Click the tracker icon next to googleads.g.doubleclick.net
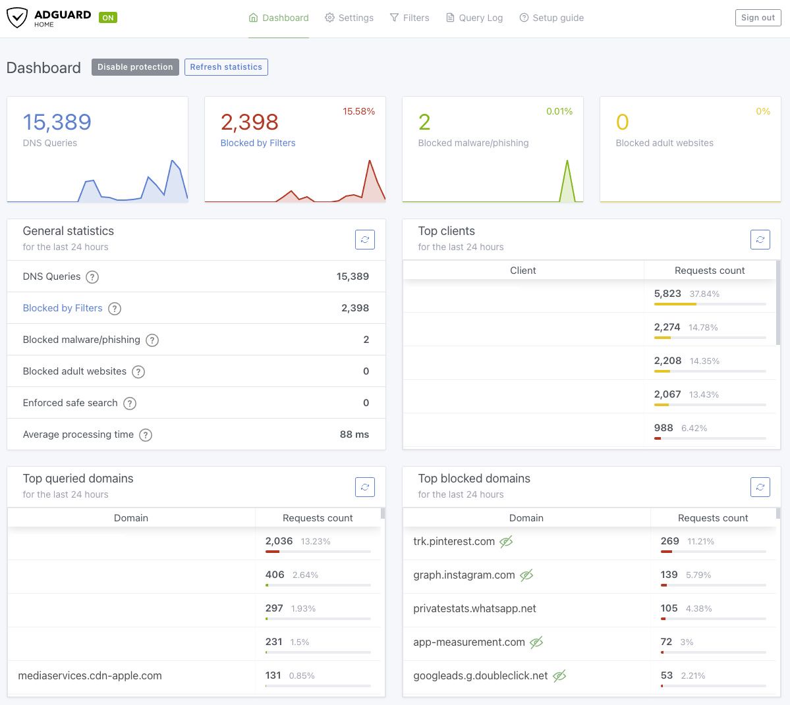The width and height of the screenshot is (790, 705). point(559,676)
